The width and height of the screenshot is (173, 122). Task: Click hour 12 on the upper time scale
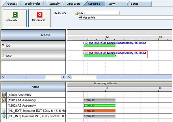pyautogui.click(x=107, y=37)
